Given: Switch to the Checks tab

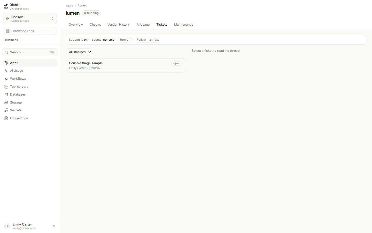Looking at the screenshot, I should (x=95, y=25).
